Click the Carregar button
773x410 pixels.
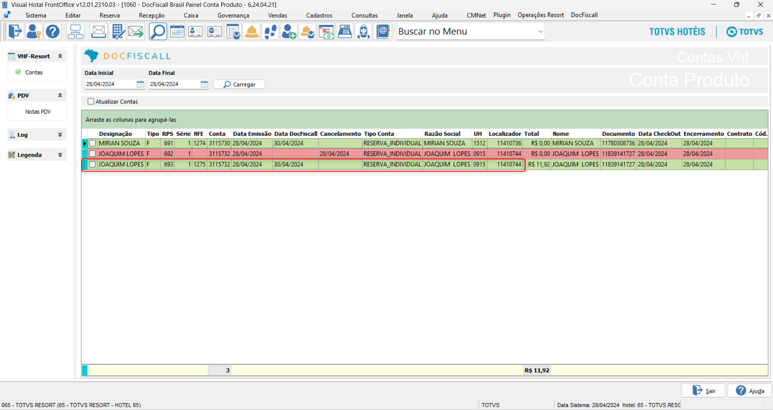click(239, 84)
